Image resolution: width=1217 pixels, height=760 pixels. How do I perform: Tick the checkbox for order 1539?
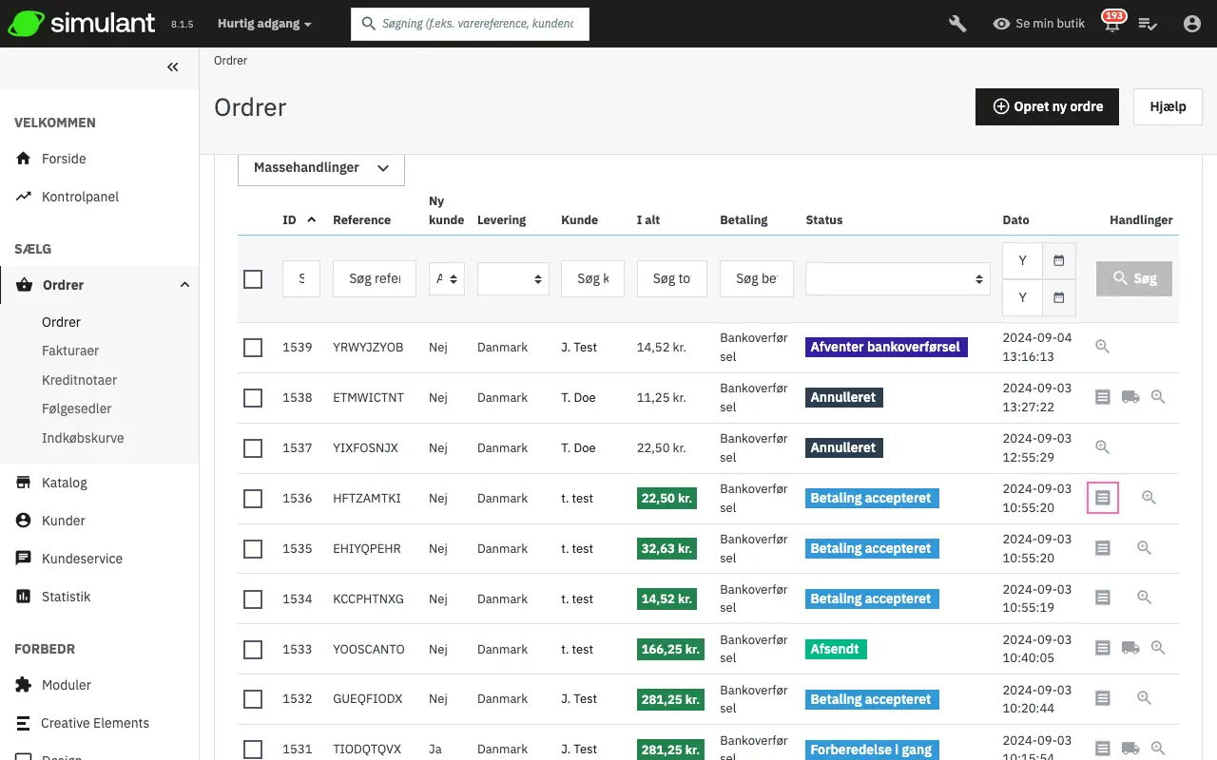click(x=253, y=348)
